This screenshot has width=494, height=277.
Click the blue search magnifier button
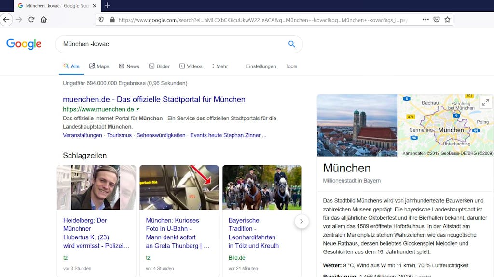tap(292, 44)
